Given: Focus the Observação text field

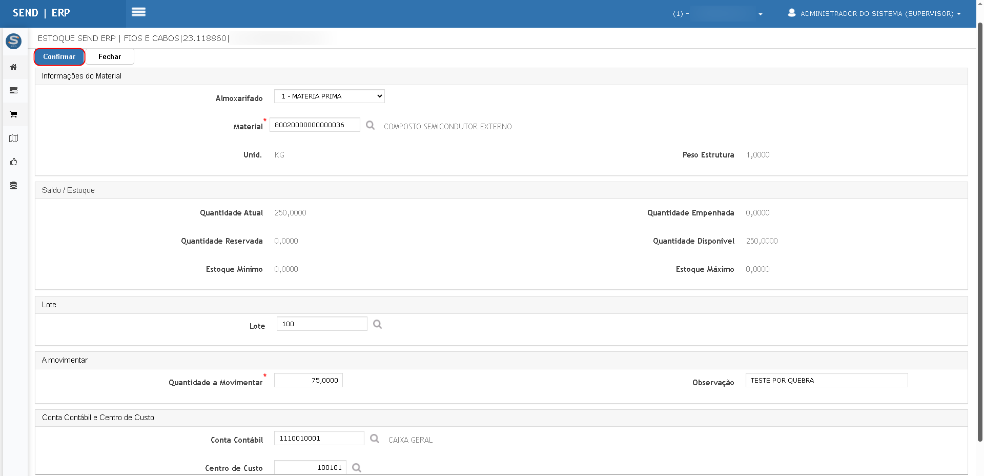Looking at the screenshot, I should 826,381.
